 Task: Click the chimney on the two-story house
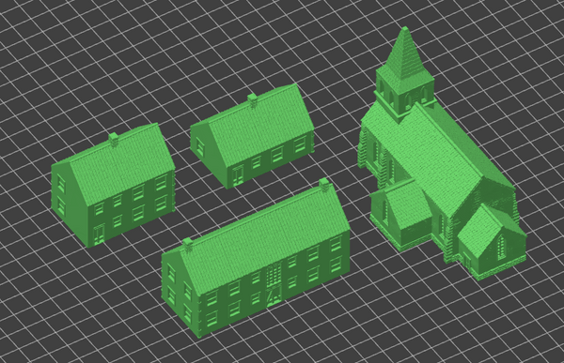pyautogui.click(x=114, y=140)
